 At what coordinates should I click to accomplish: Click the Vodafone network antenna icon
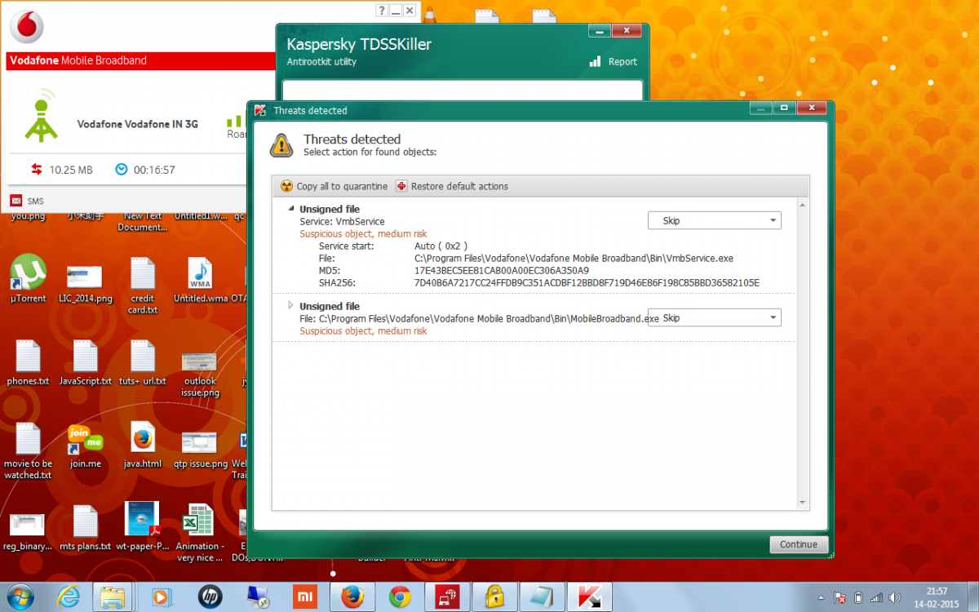[40, 116]
